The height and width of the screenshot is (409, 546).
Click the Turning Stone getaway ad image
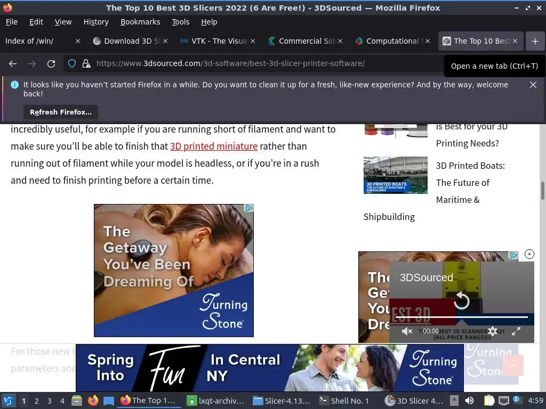(174, 271)
